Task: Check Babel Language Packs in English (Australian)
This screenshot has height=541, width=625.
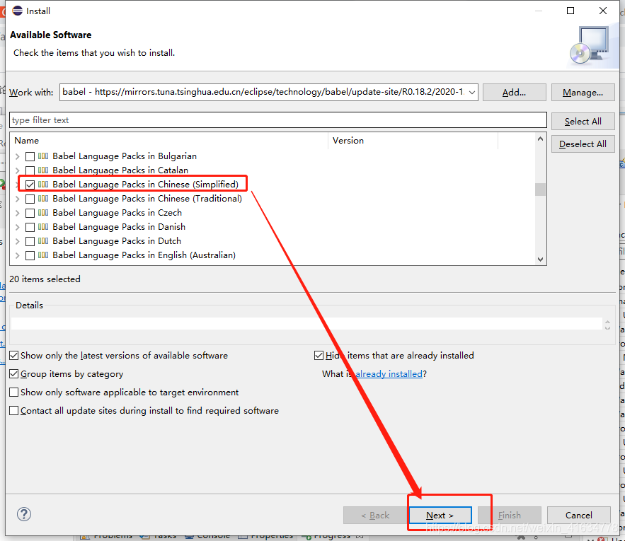Action: (30, 255)
